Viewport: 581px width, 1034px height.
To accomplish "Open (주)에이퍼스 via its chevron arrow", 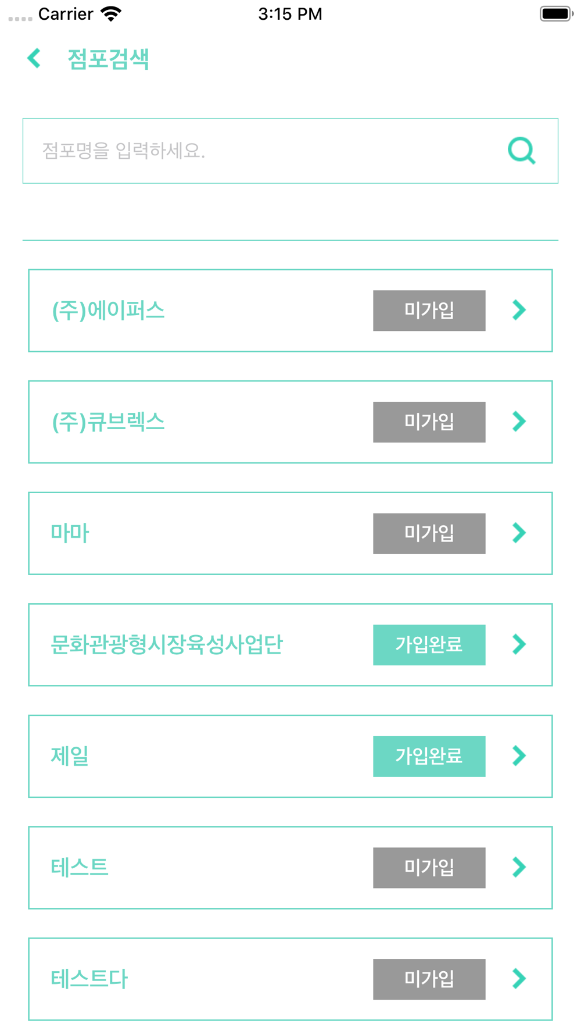I will pos(519,310).
